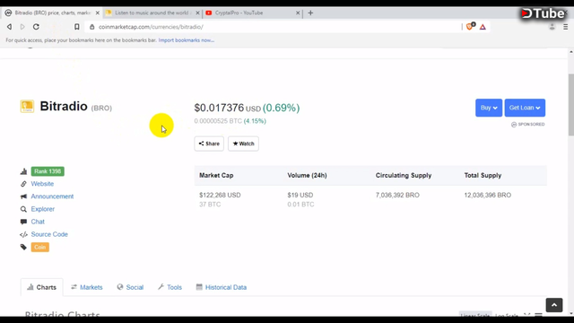Click the 12,036,396 BRO total supply

click(488, 196)
